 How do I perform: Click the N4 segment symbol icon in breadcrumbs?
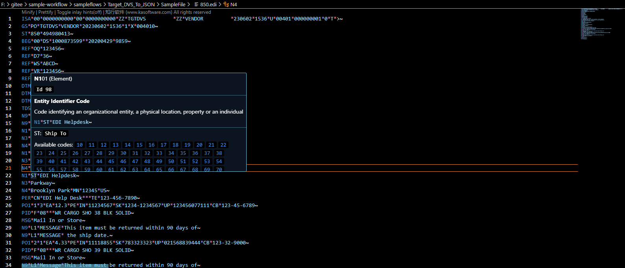pyautogui.click(x=226, y=4)
